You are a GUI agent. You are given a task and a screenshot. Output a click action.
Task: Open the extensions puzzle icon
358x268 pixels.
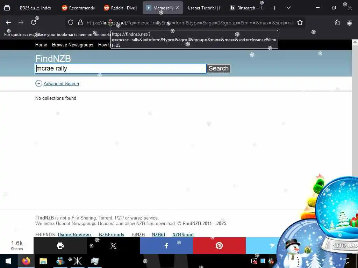[x=337, y=22]
